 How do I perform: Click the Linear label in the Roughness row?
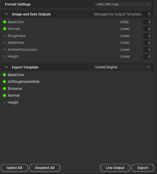pyautogui.click(x=125, y=36)
